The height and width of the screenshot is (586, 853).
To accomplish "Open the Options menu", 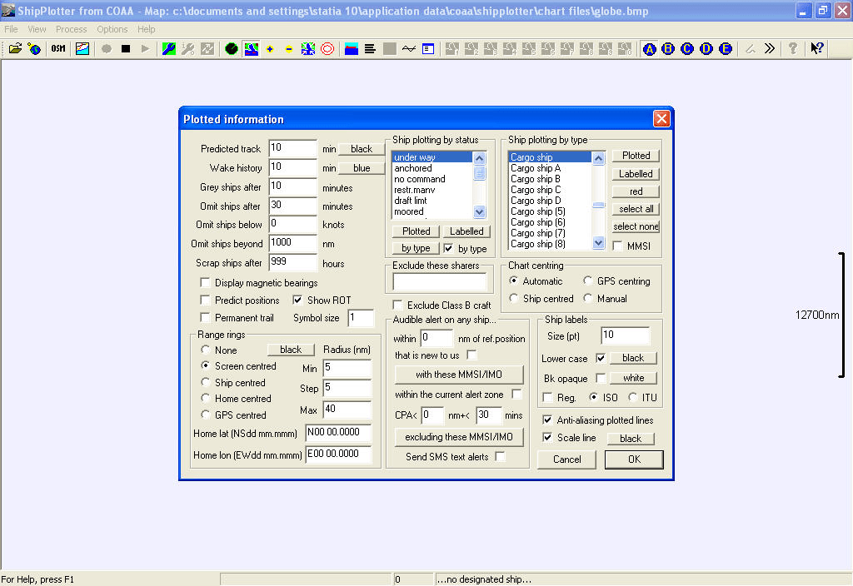I will tap(112, 29).
